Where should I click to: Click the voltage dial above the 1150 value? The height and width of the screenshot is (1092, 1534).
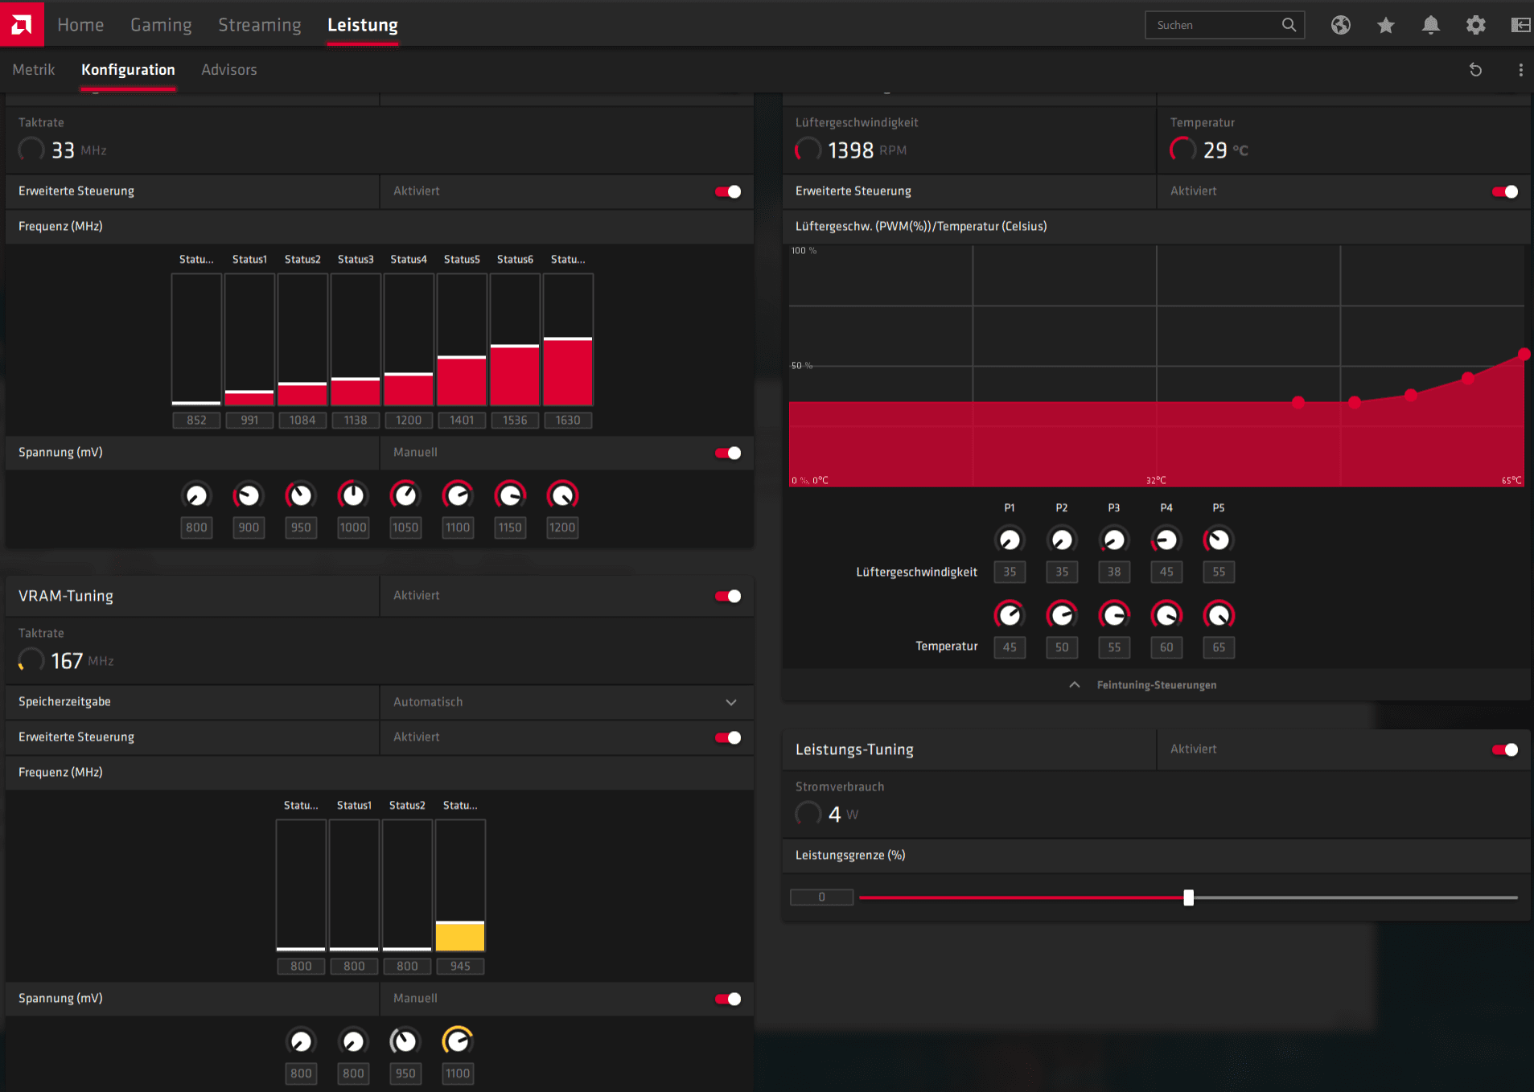510,495
